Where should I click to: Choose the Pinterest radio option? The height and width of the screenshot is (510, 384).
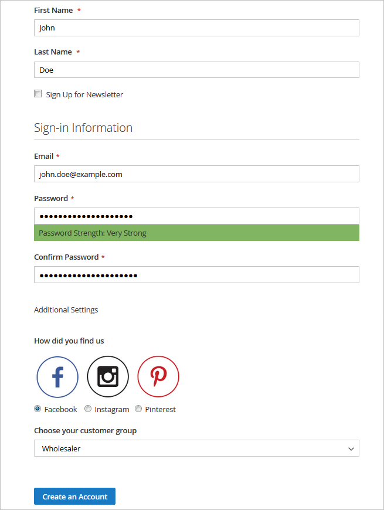point(138,409)
